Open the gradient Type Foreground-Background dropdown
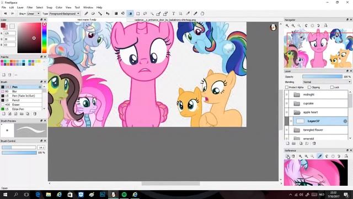The image size is (353, 199). click(64, 14)
